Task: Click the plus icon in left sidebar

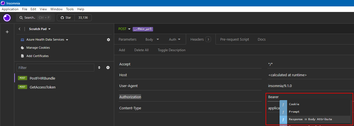Action: [7, 32]
